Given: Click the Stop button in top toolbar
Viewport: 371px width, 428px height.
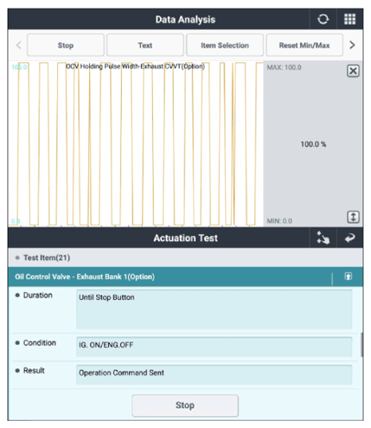Looking at the screenshot, I should [65, 45].
